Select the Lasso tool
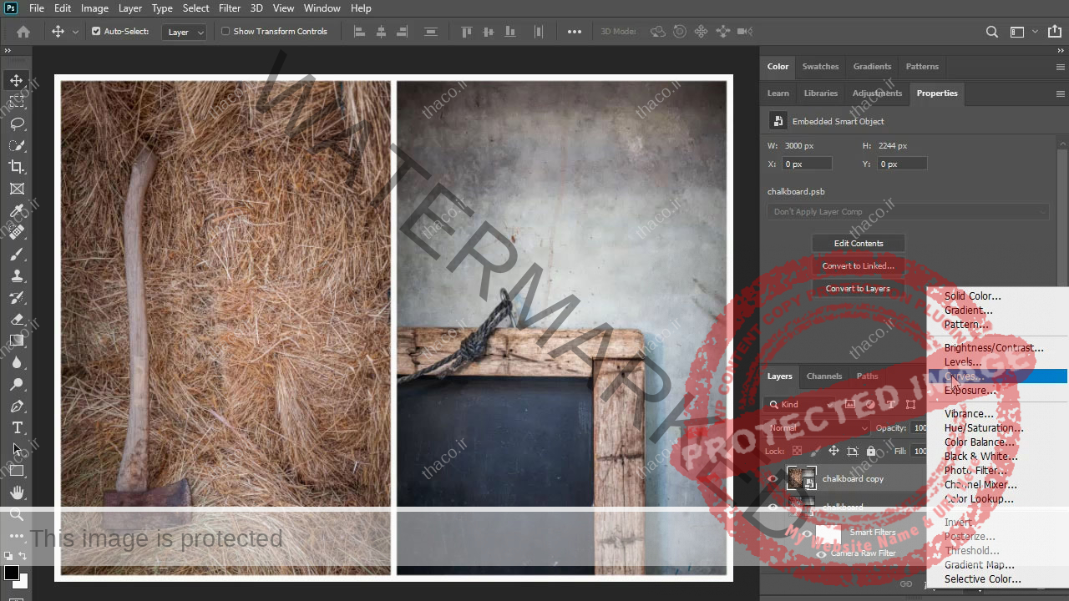The height and width of the screenshot is (601, 1069). coord(17,124)
